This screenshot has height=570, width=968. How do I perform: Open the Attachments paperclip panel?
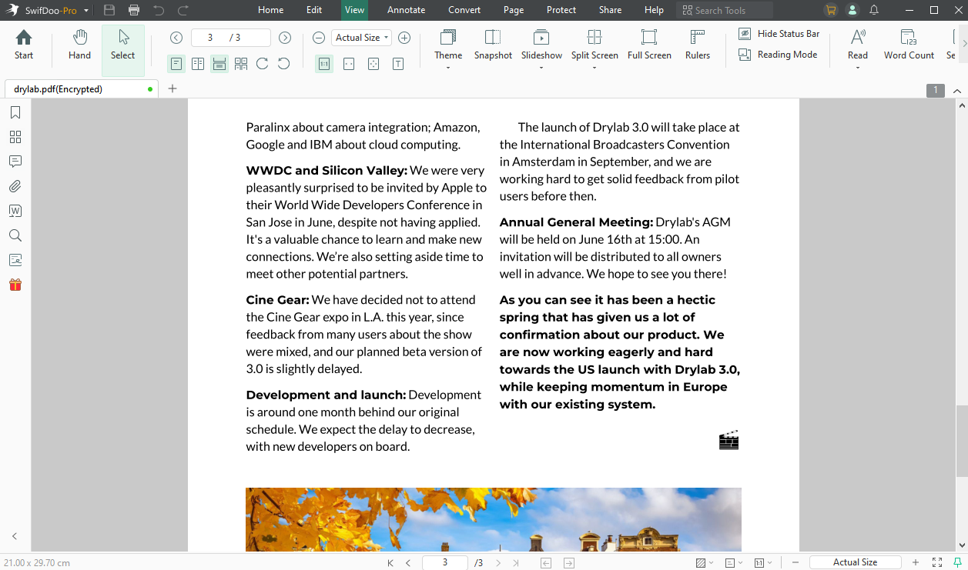point(15,186)
